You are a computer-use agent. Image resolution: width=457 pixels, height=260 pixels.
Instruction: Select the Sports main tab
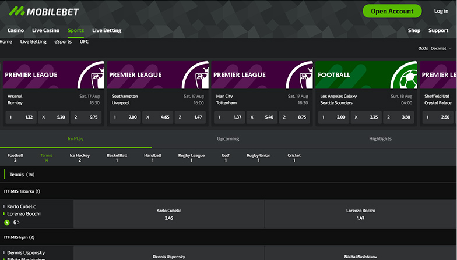tap(76, 30)
